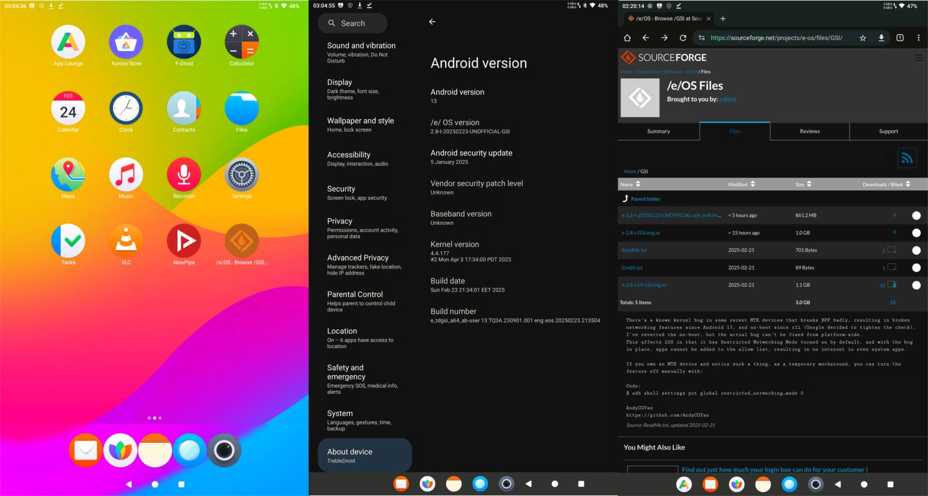Screen dimensions: 928x496
Task: Click the white info circle in Credit.txt row
Action: click(x=916, y=268)
